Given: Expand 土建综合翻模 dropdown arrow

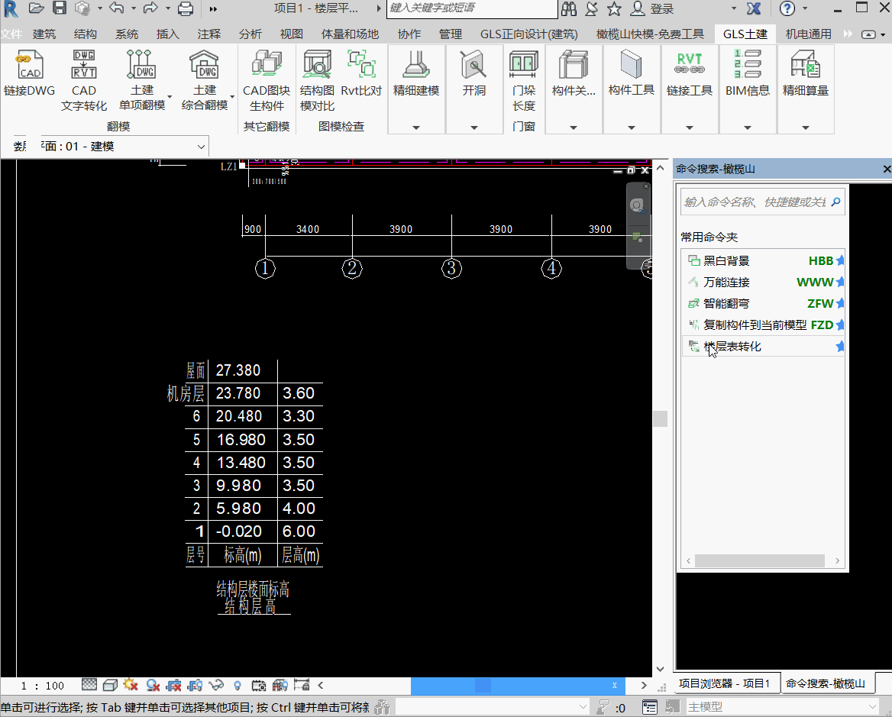Looking at the screenshot, I should pos(232,97).
